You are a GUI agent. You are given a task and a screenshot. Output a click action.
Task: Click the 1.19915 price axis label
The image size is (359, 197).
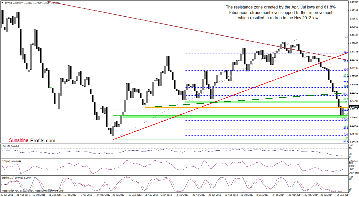354,142
